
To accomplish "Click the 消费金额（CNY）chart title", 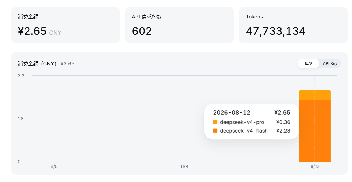I will 38,64.
